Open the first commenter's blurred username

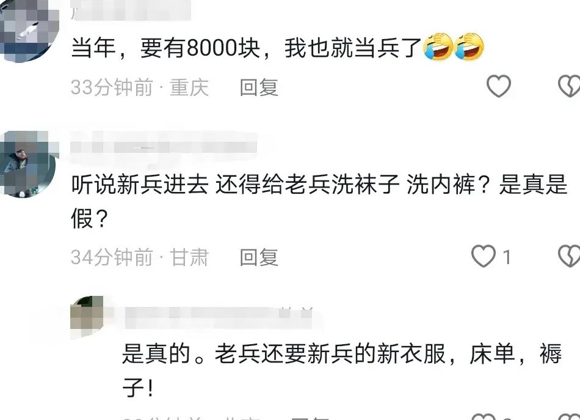(x=131, y=11)
